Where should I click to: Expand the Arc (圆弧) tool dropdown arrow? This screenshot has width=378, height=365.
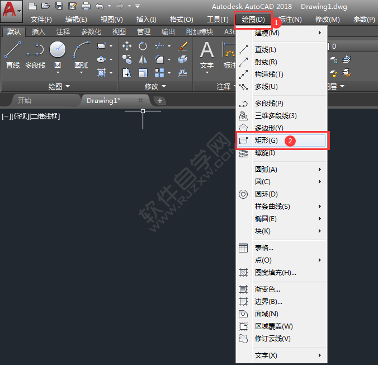click(x=81, y=72)
